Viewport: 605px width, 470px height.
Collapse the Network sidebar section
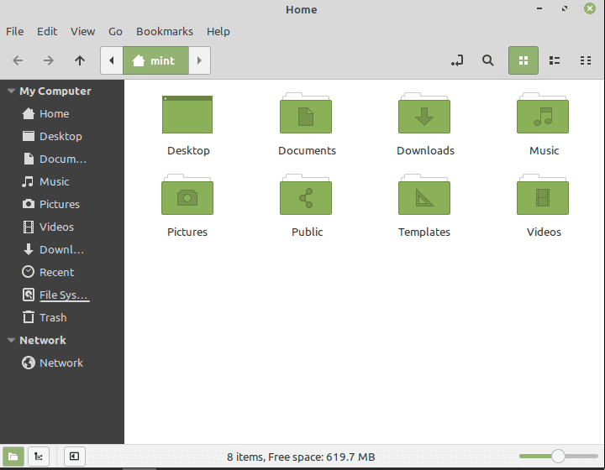11,341
